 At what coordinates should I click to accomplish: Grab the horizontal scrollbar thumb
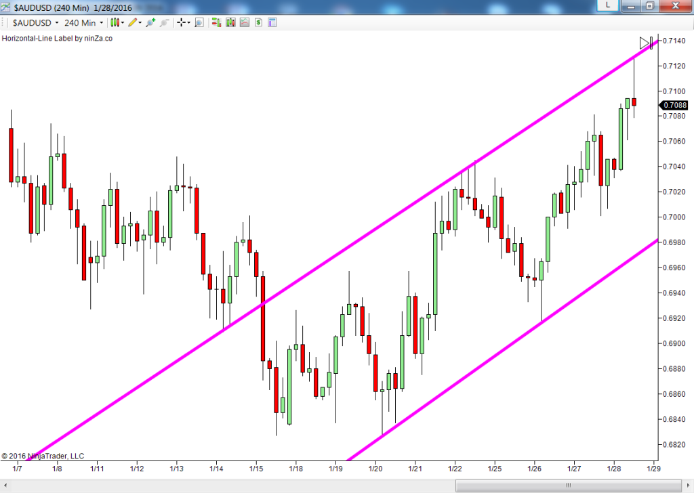(569, 486)
